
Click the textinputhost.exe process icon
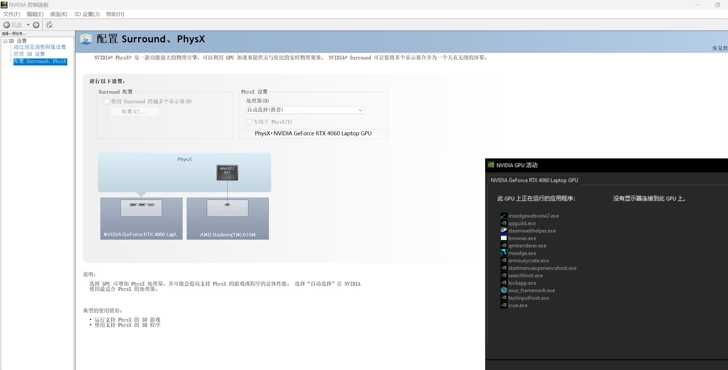coord(504,298)
